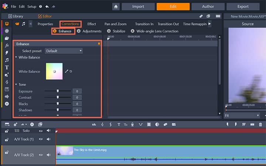This screenshot has height=166, width=266.
Task: Click the storyboard timeline view icon
Action: click(x=7, y=124)
